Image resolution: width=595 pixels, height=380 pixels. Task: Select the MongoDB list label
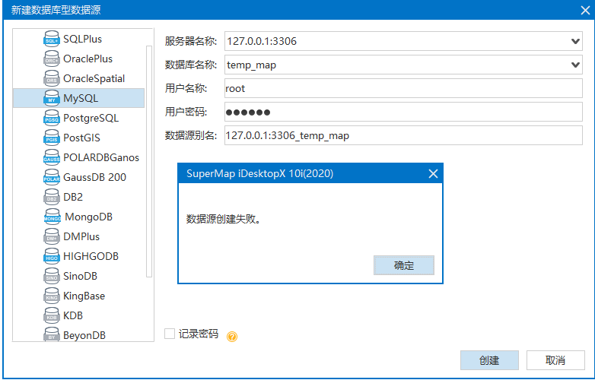[88, 217]
